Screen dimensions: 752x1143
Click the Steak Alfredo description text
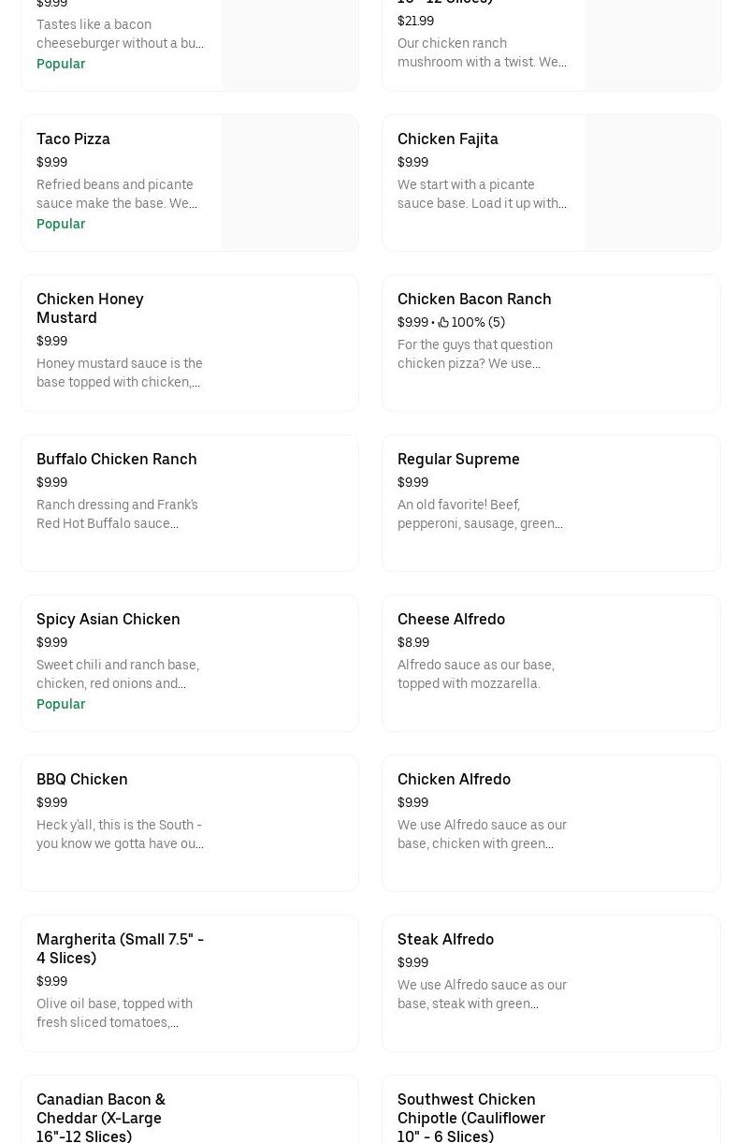coord(482,994)
